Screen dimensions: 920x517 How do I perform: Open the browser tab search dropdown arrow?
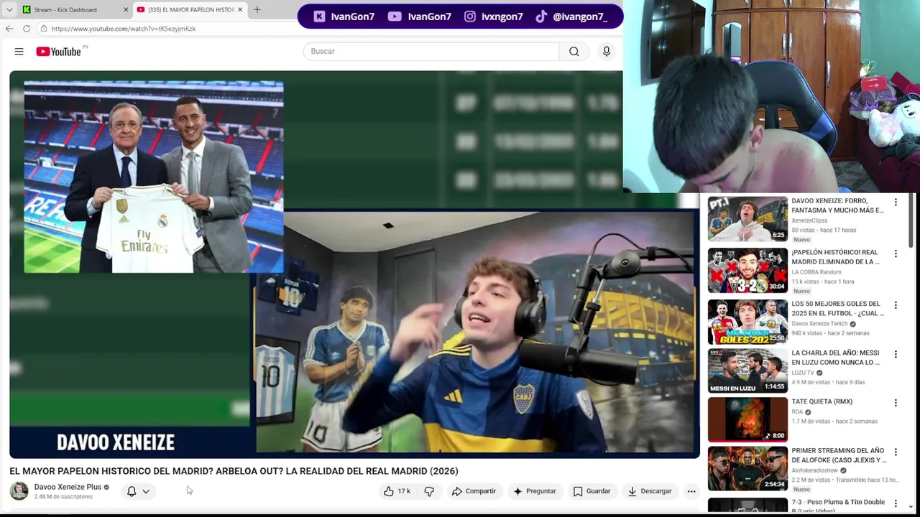(x=9, y=9)
